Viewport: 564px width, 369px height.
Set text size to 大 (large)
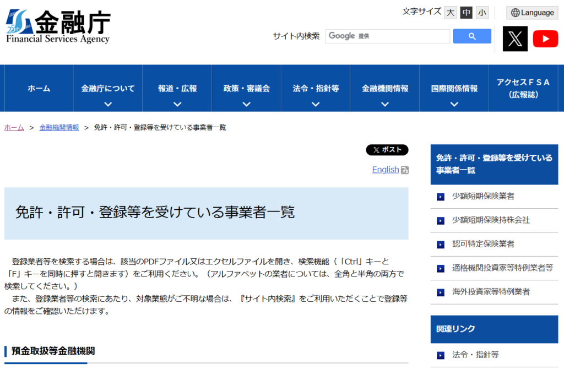click(x=451, y=13)
